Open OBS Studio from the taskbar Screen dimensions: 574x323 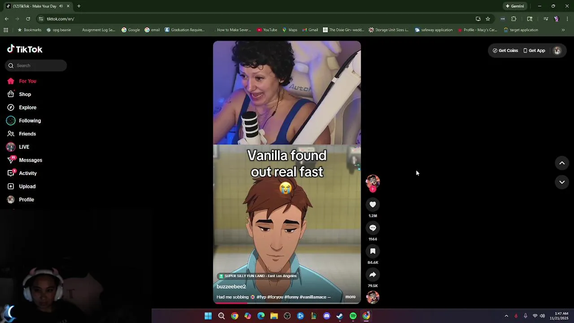[x=287, y=316]
